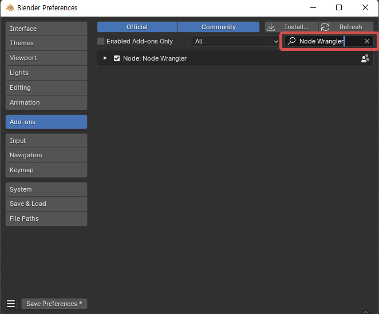Open the Viewport preferences
Image resolution: width=379 pixels, height=314 pixels.
(46, 58)
